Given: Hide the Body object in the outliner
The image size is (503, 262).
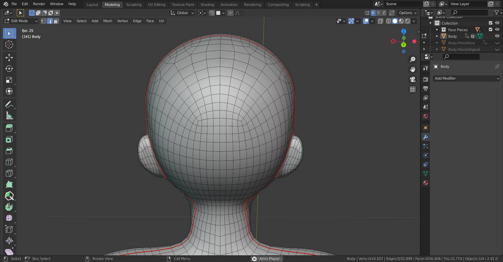Looking at the screenshot, I should 497,36.
